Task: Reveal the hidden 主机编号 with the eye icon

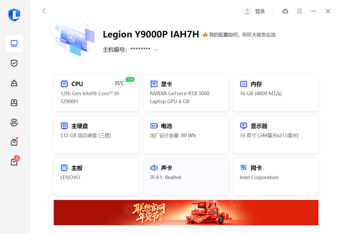Action: [156, 50]
